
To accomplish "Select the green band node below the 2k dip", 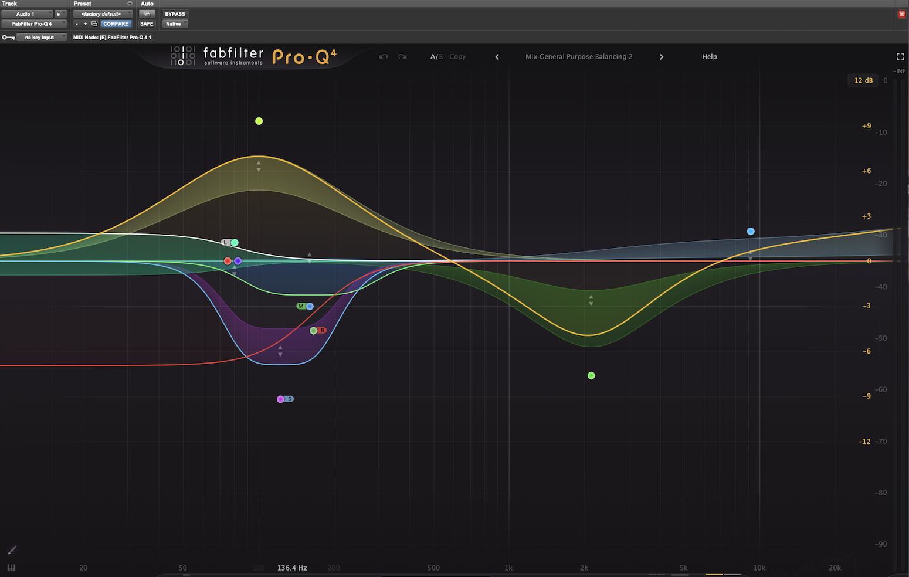I will click(591, 376).
